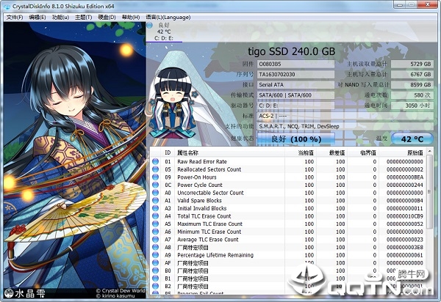This screenshot has height=302, width=441.
Task: Click status icon for Uncorrectable Sector Count
Action: pyautogui.click(x=155, y=193)
